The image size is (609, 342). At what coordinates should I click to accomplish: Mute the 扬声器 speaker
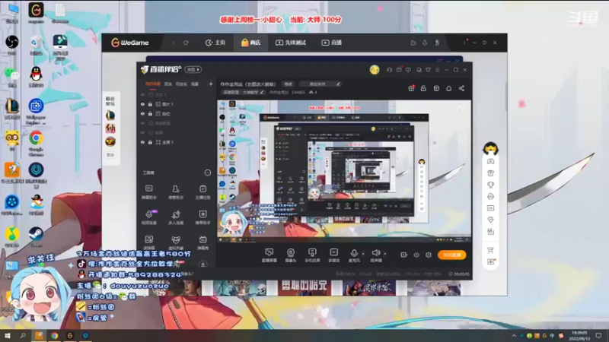tap(375, 255)
